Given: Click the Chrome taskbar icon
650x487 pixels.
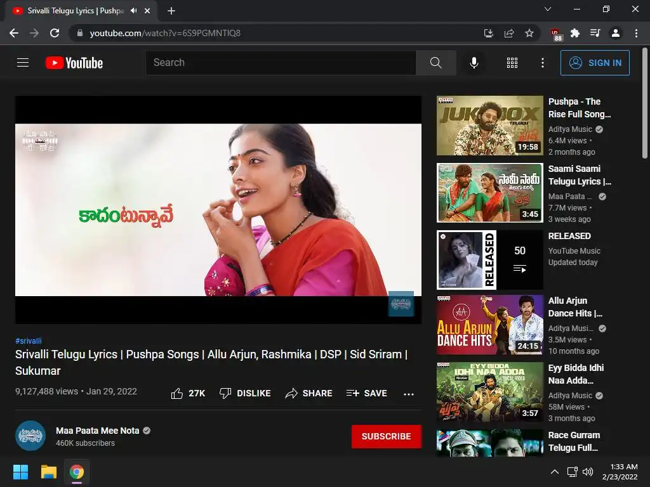Looking at the screenshot, I should [77, 472].
